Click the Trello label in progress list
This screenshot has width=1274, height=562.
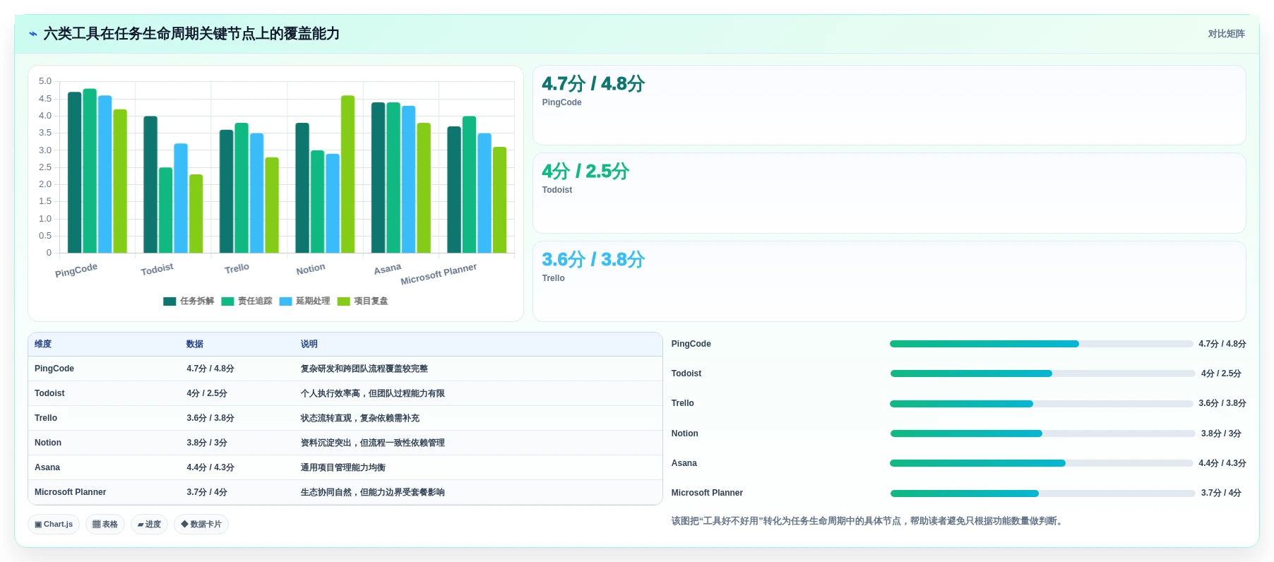682,403
